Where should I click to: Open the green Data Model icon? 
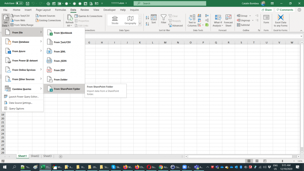click(207, 25)
